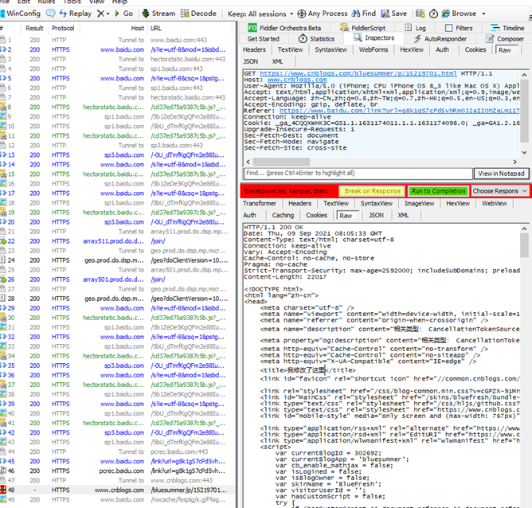Select session 49 www.baidu.com /nocache row
This screenshot has width=532, height=508.
[x=118, y=499]
